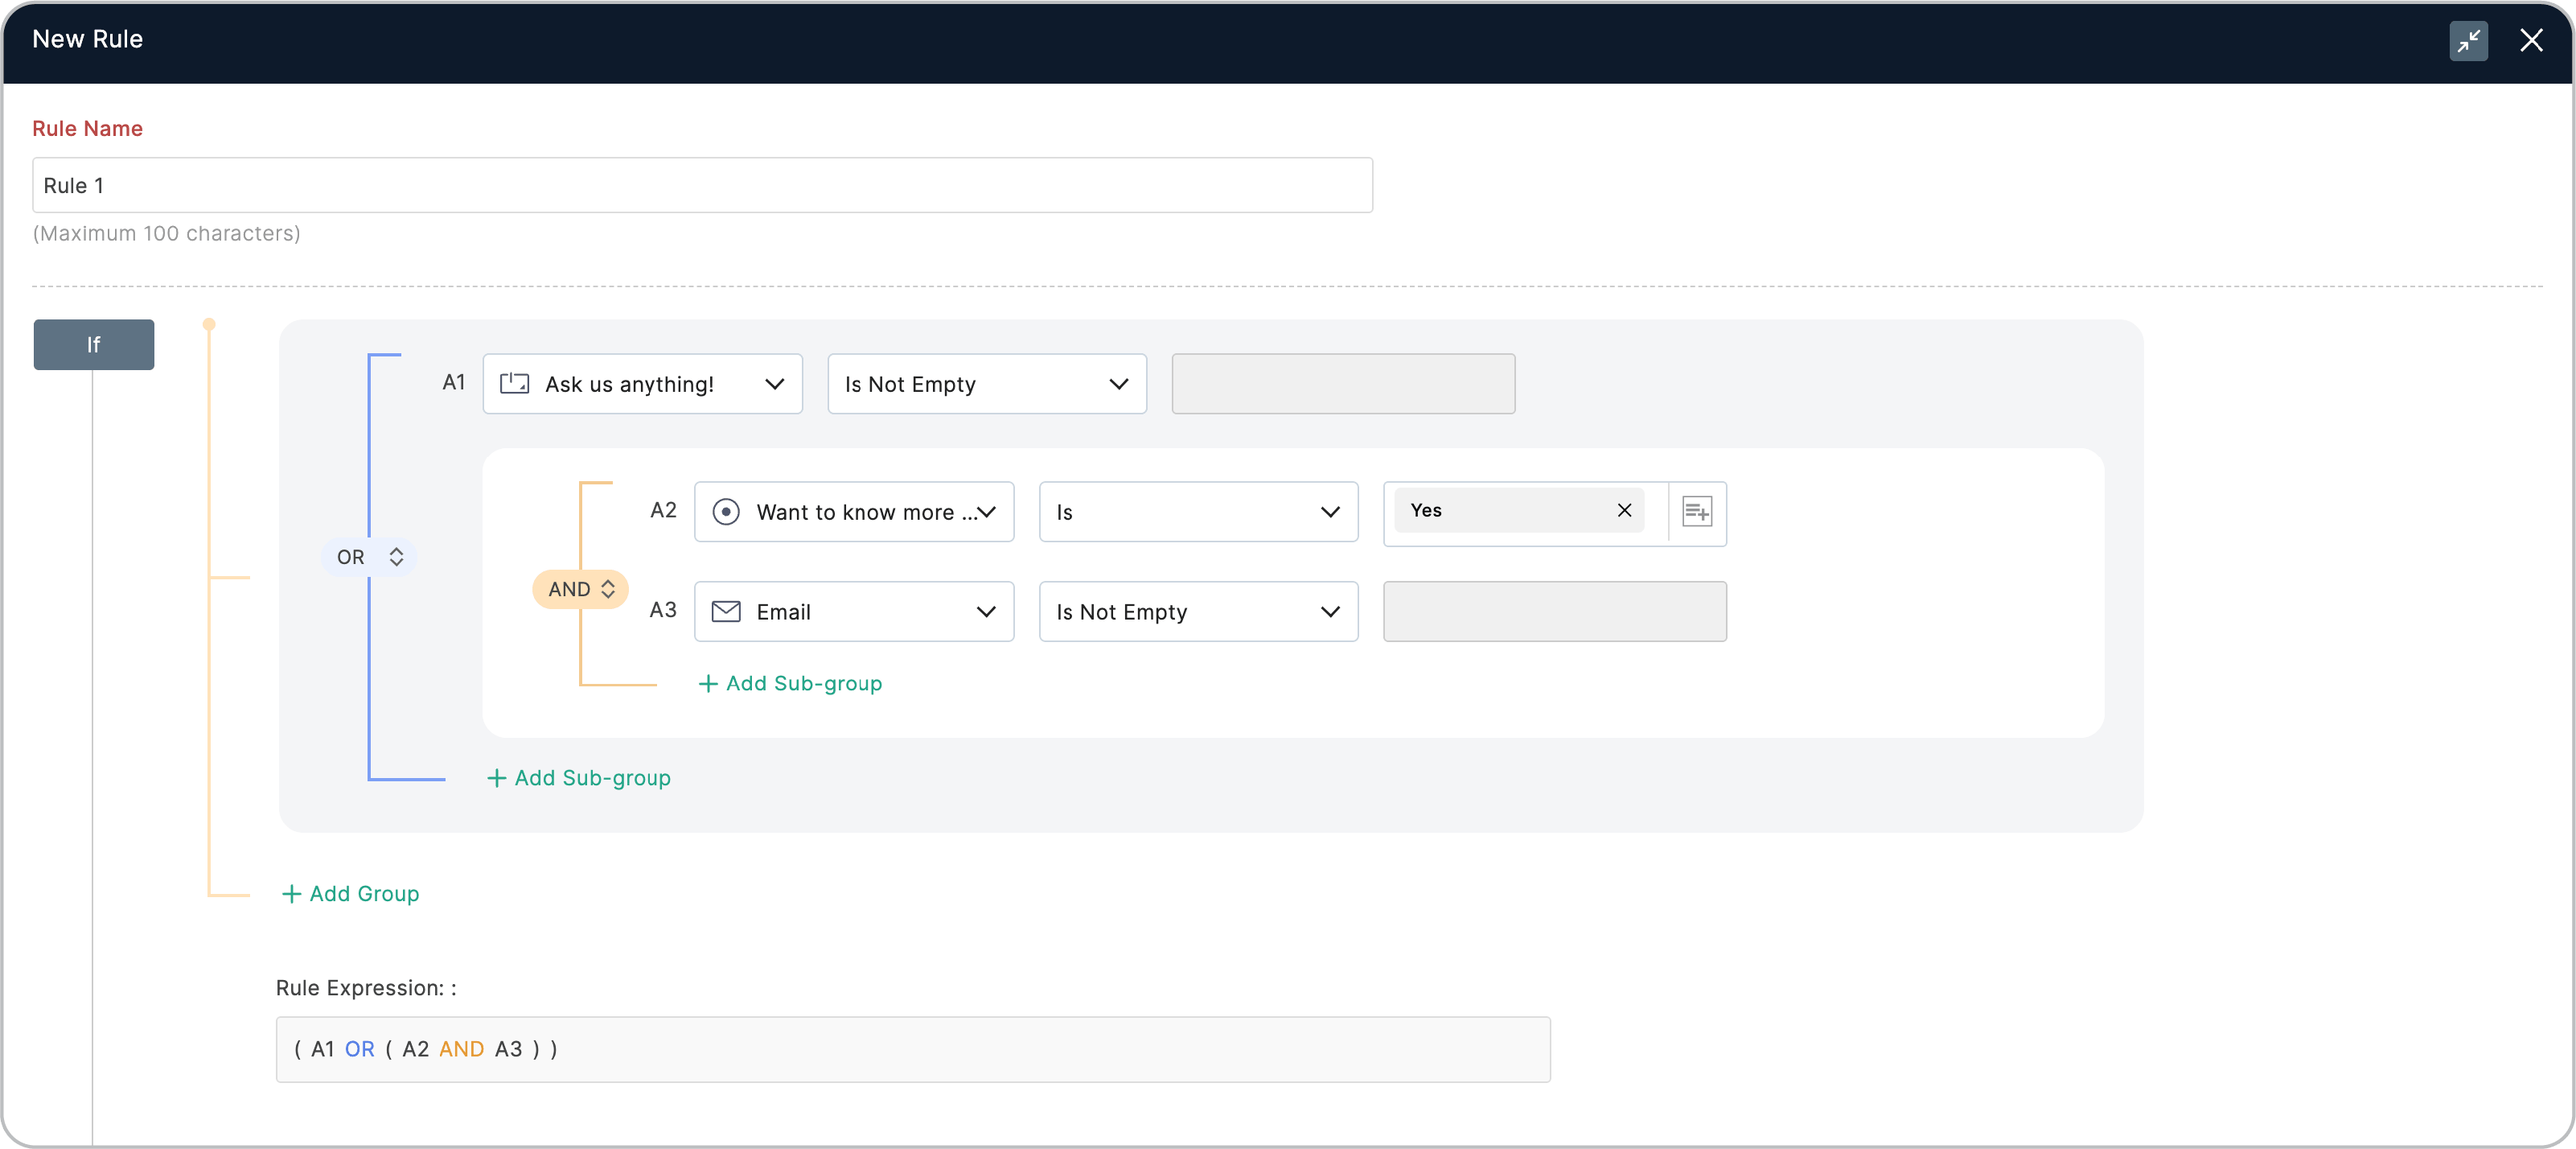Open A1 Is Not Empty condition dropdown
2576x1149 pixels.
pyautogui.click(x=986, y=385)
